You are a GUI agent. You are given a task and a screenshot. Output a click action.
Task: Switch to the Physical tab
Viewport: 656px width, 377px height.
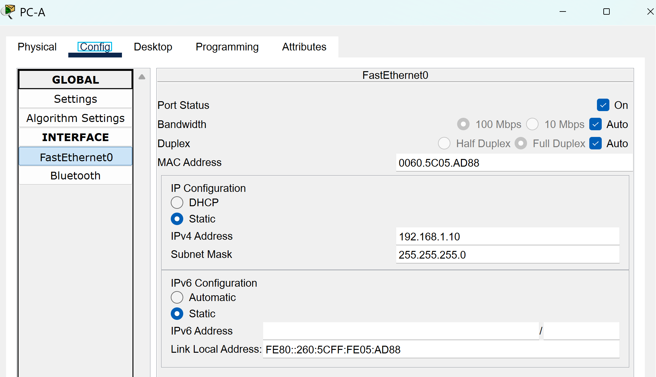37,47
